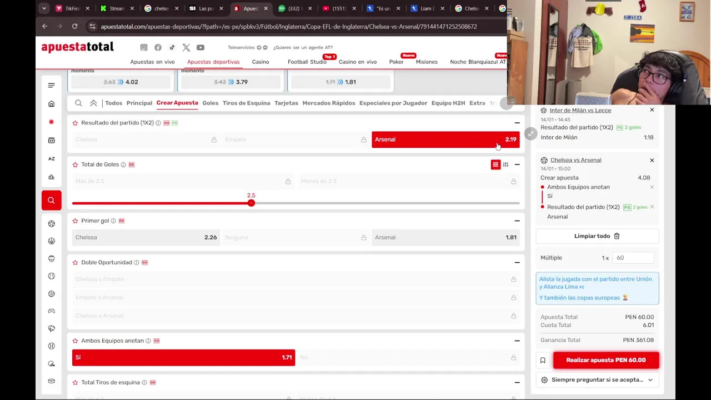Viewport: 711px width, 400px height.
Task: Open the statistics bar chart sidebar icon
Action: (x=51, y=177)
